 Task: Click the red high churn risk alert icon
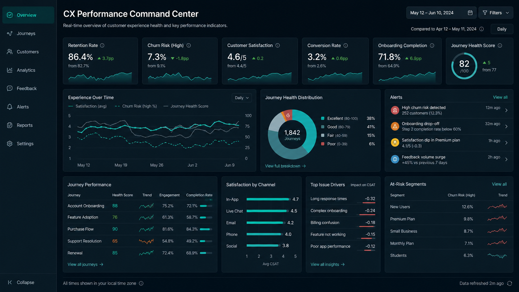click(x=395, y=110)
